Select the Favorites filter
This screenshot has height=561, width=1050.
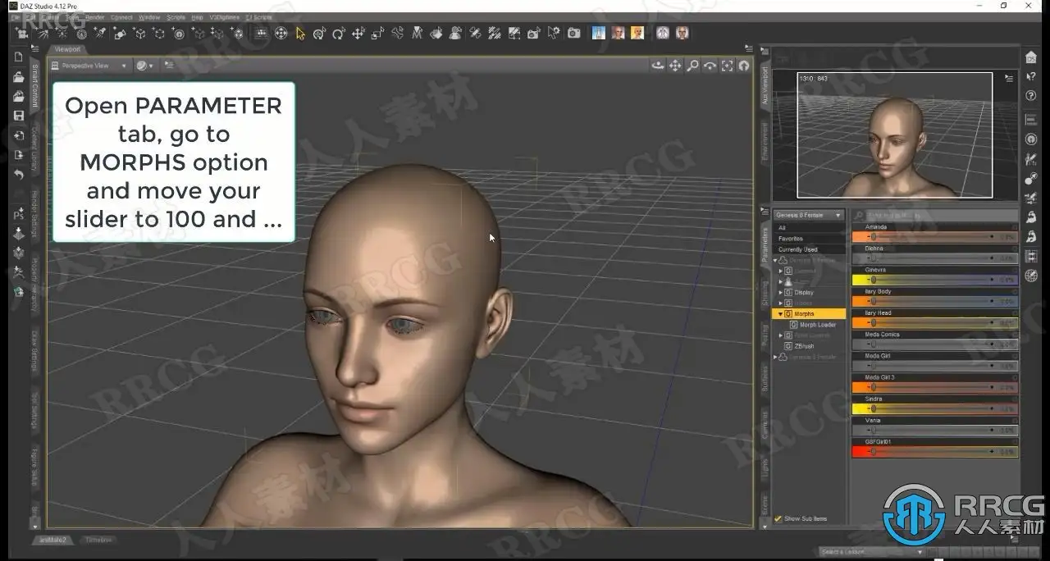791,239
